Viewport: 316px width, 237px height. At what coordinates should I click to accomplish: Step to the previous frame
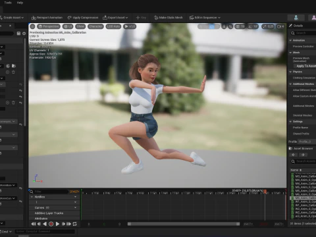point(39,224)
